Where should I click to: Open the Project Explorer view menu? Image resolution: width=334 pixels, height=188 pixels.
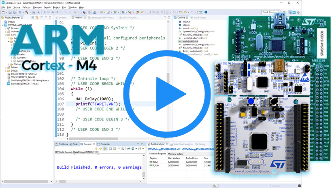point(42,17)
